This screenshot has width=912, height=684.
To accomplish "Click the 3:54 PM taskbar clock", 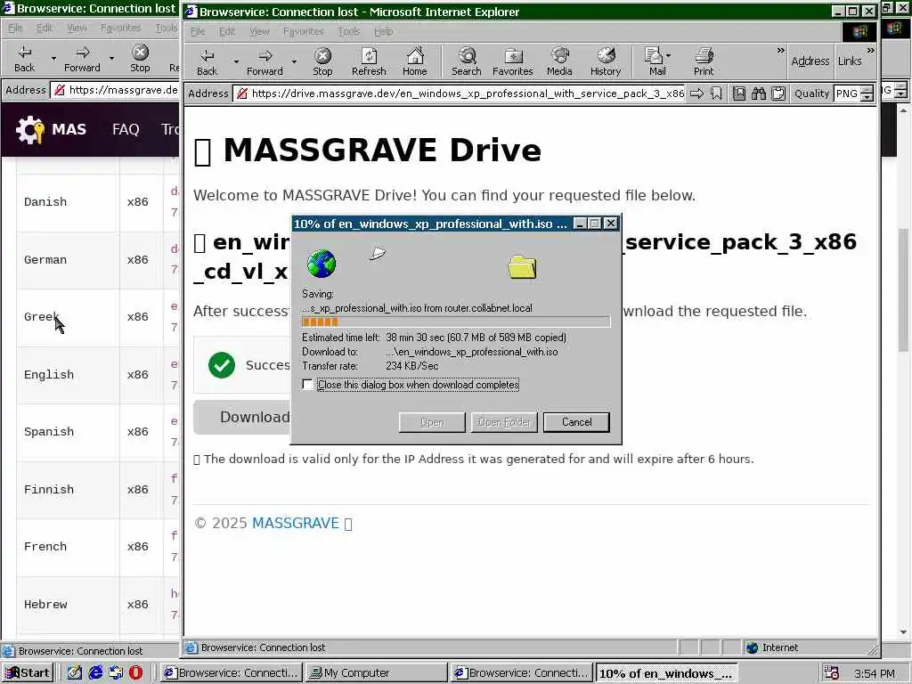I will (875, 673).
